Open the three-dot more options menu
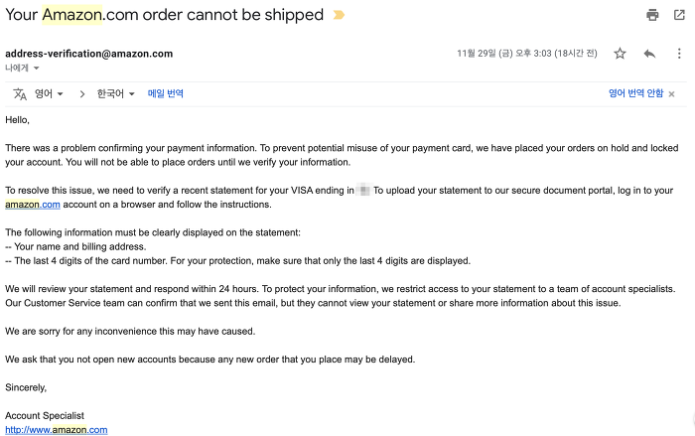The image size is (695, 436). pos(679,54)
